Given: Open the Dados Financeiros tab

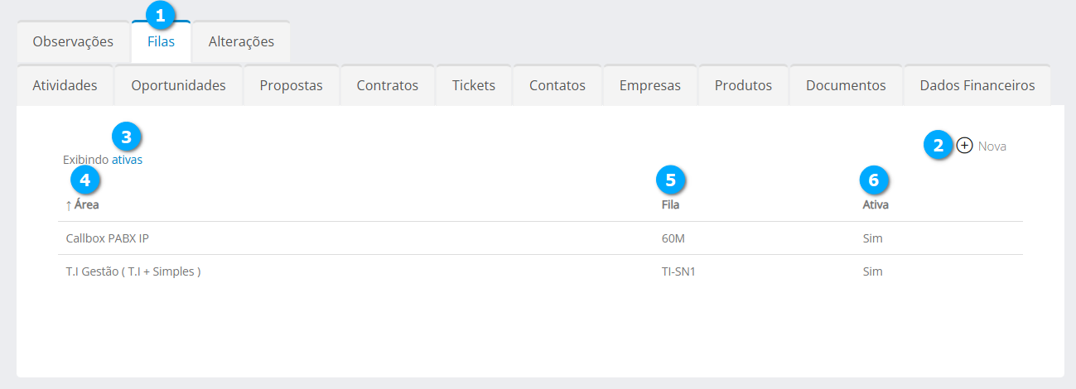Looking at the screenshot, I should tap(977, 85).
